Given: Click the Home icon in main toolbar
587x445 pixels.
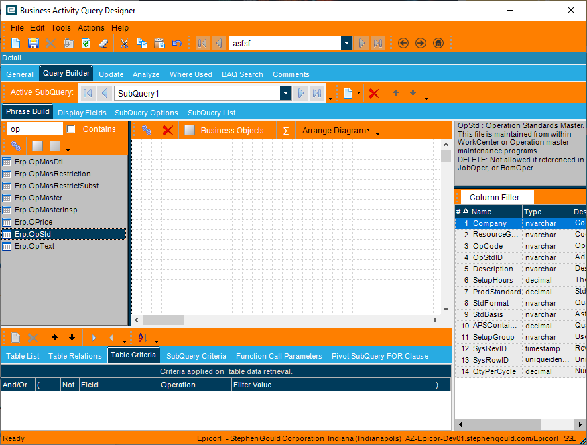Looking at the screenshot, I should tap(438, 43).
